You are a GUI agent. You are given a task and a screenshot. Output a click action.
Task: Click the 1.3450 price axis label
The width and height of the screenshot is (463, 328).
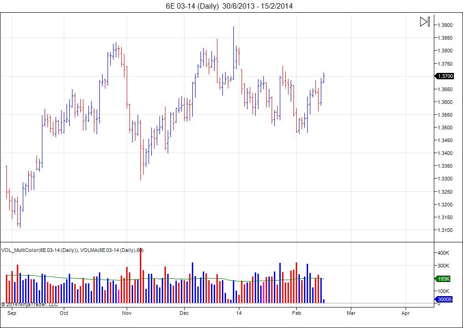[445, 140]
